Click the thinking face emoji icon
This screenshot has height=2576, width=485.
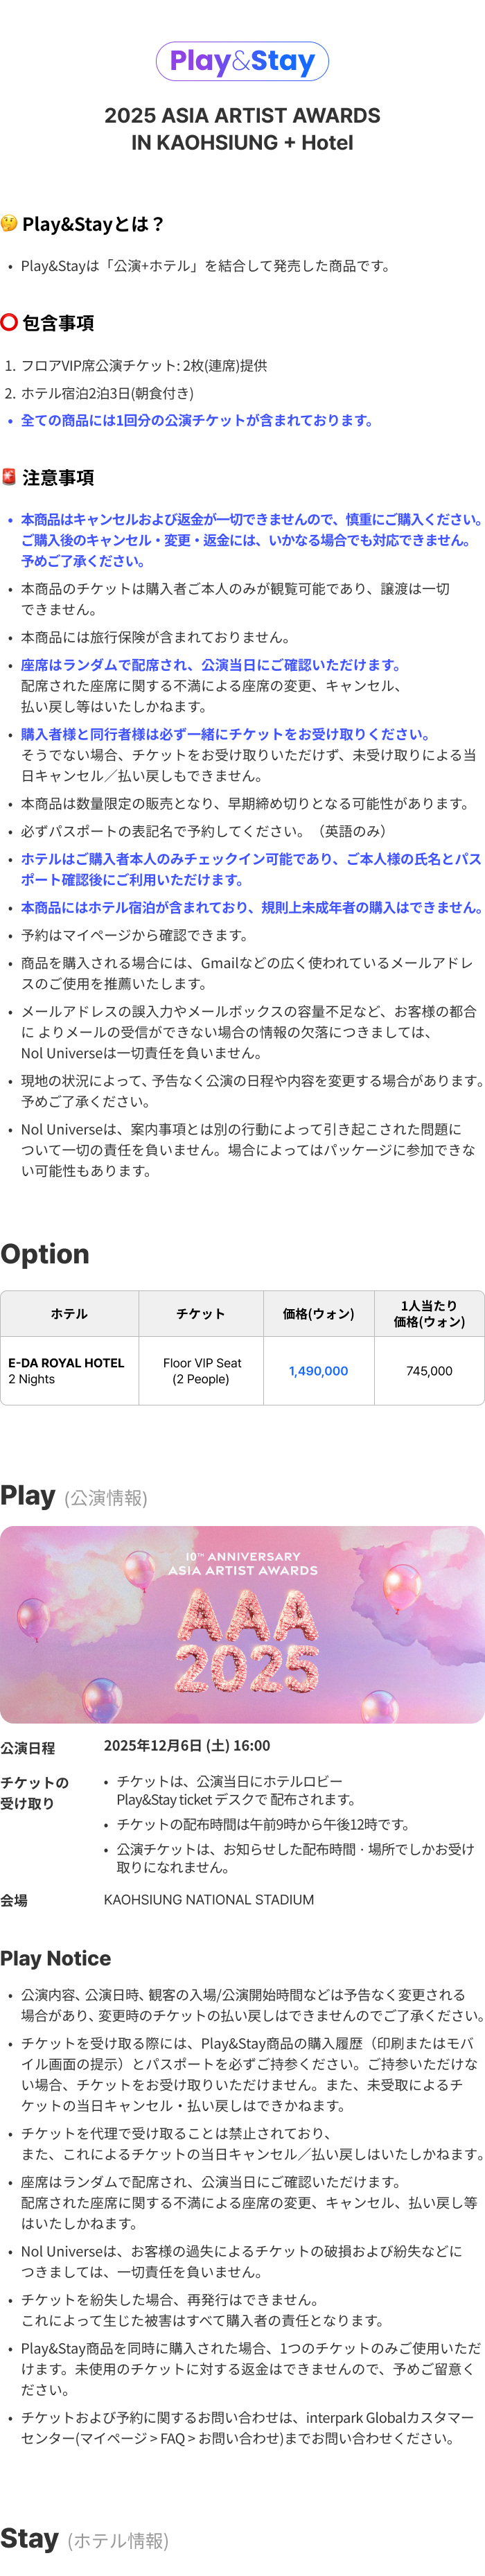9,222
